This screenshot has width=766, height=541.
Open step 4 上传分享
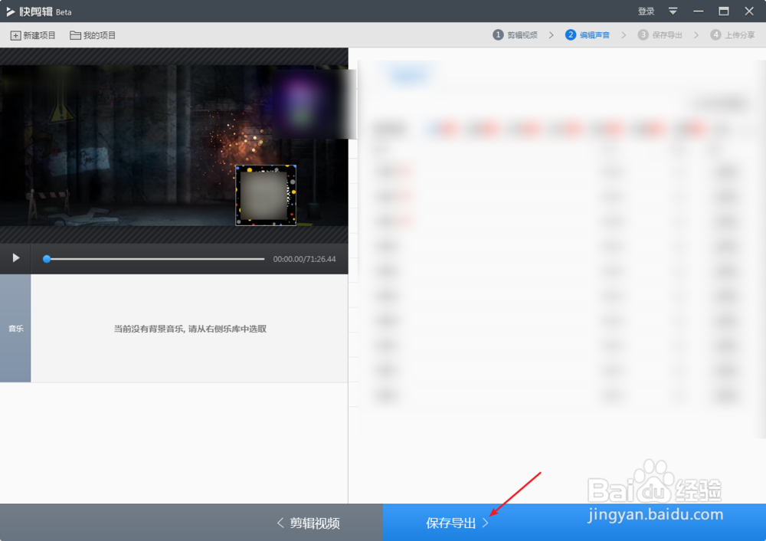coord(733,34)
